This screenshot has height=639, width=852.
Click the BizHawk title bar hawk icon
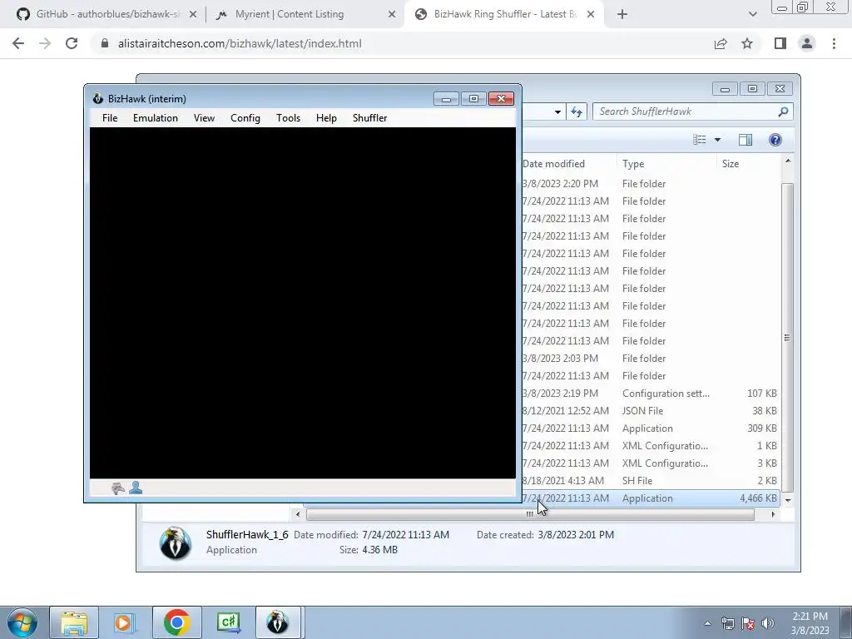[98, 98]
